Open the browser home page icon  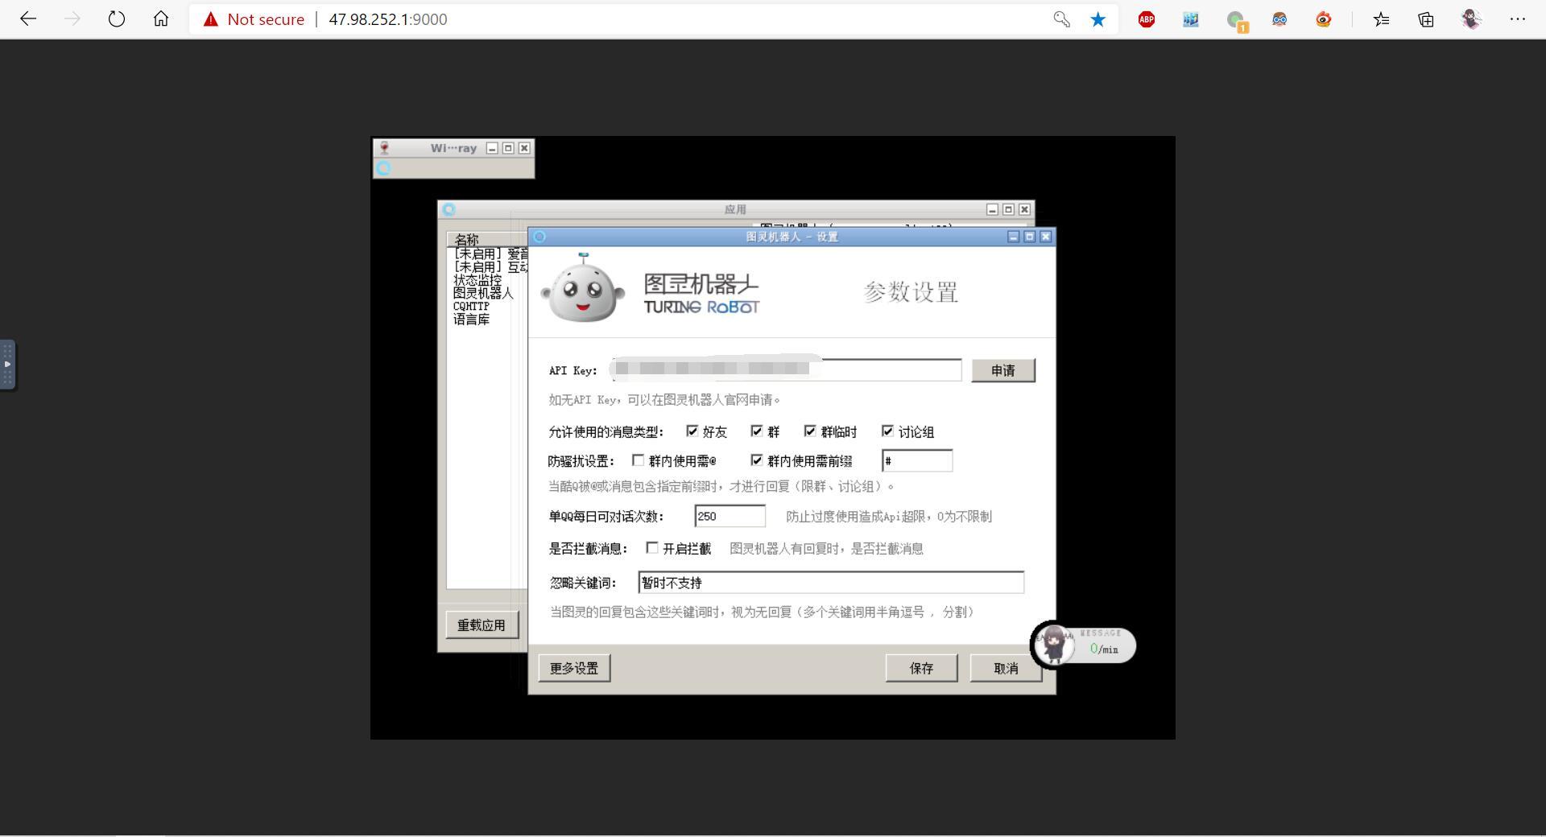pyautogui.click(x=161, y=19)
